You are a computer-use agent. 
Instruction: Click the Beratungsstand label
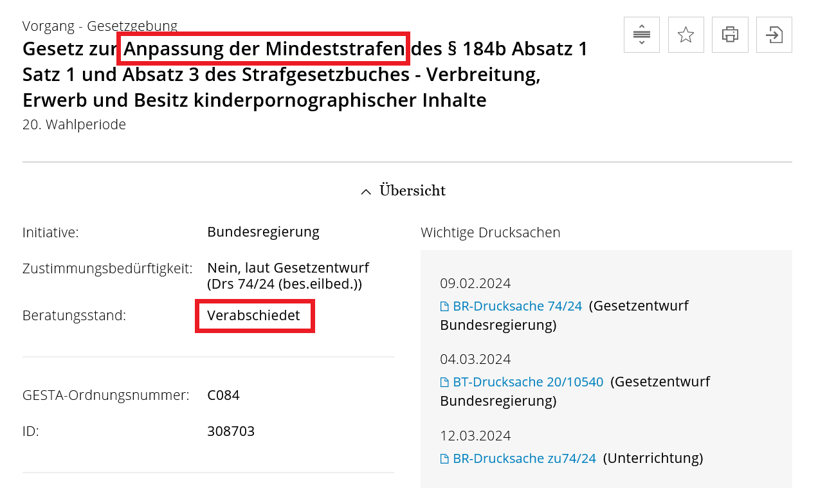pos(74,316)
